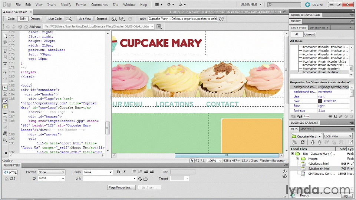Open the 100% zoom level dropdown

coord(215,160)
